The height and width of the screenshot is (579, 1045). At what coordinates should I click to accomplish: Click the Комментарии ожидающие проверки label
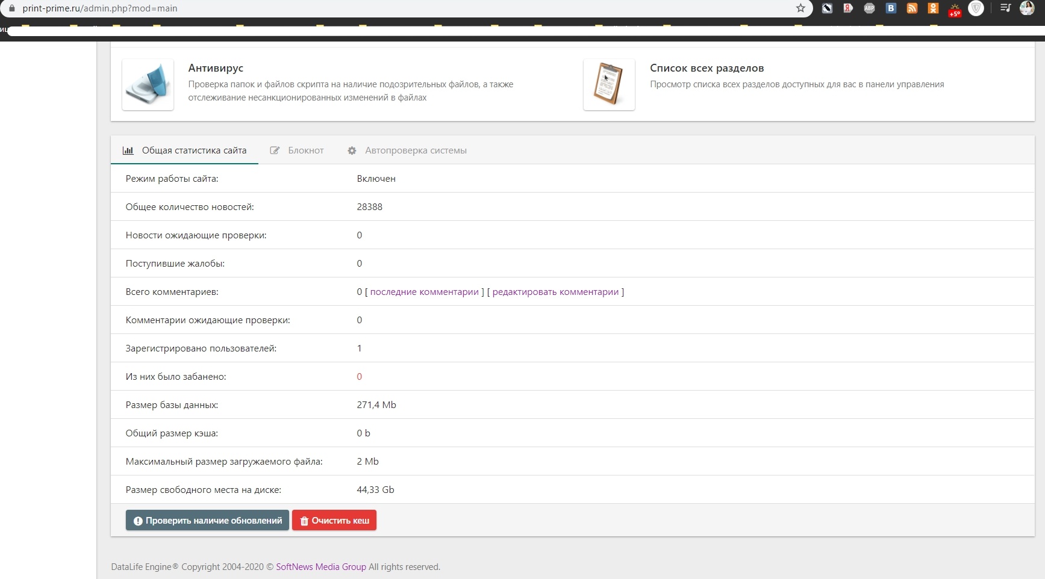click(x=208, y=320)
